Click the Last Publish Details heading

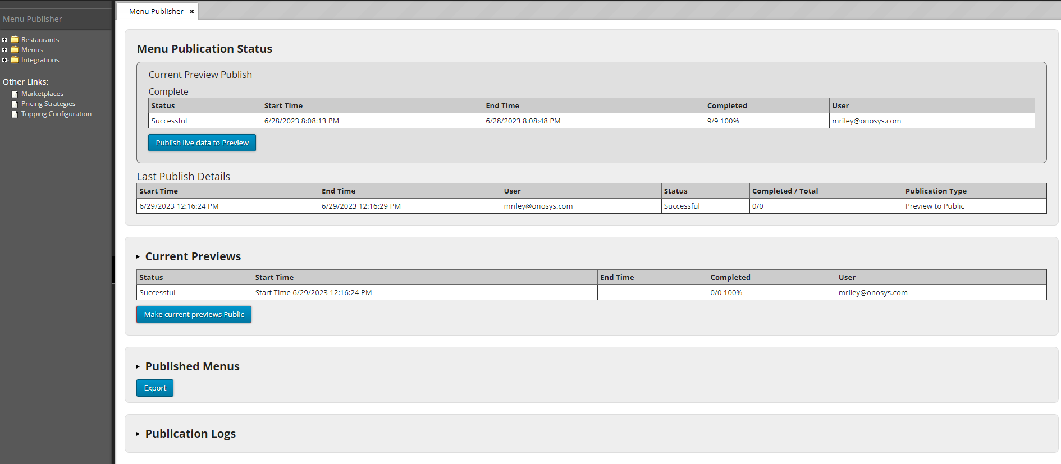pyautogui.click(x=184, y=176)
